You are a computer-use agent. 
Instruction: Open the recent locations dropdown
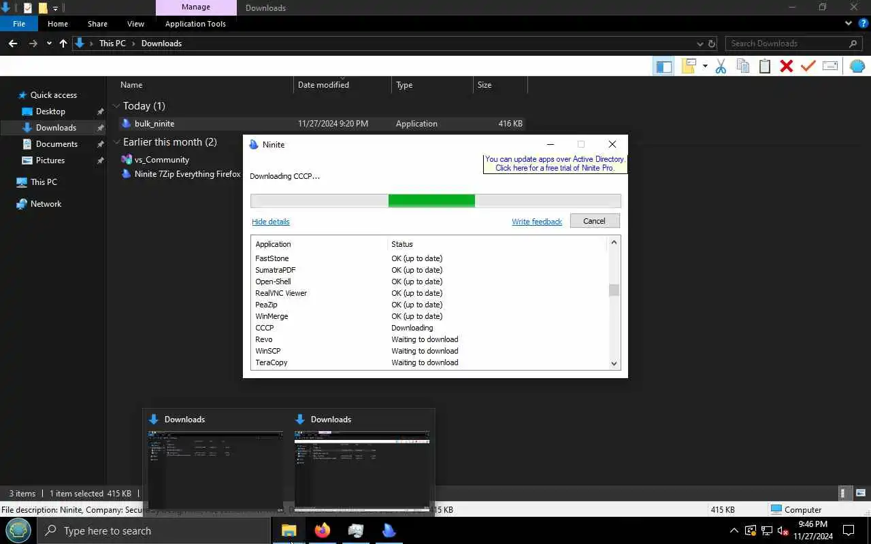(x=49, y=44)
